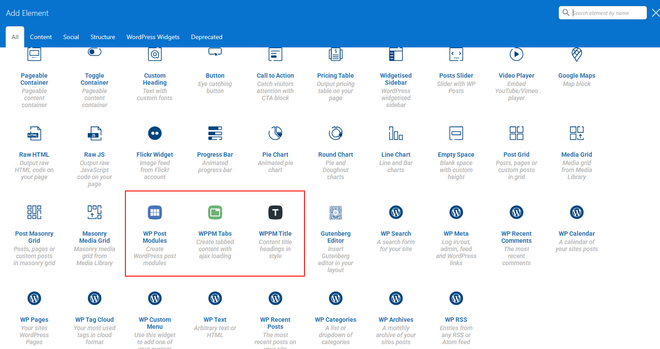Show the WordPress Widgets tab
660x349 pixels.
tap(153, 37)
